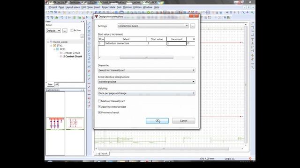Toggle the Active filter checkbox
This screenshot has height=168, width=300.
tap(72, 30)
